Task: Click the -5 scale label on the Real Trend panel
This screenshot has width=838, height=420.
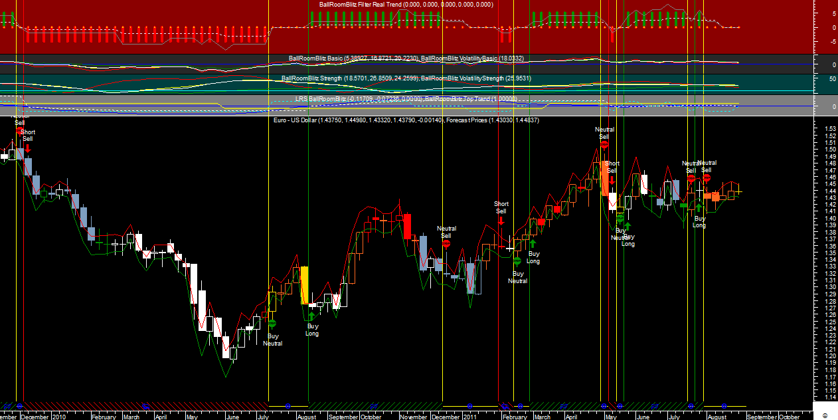Action: point(833,42)
